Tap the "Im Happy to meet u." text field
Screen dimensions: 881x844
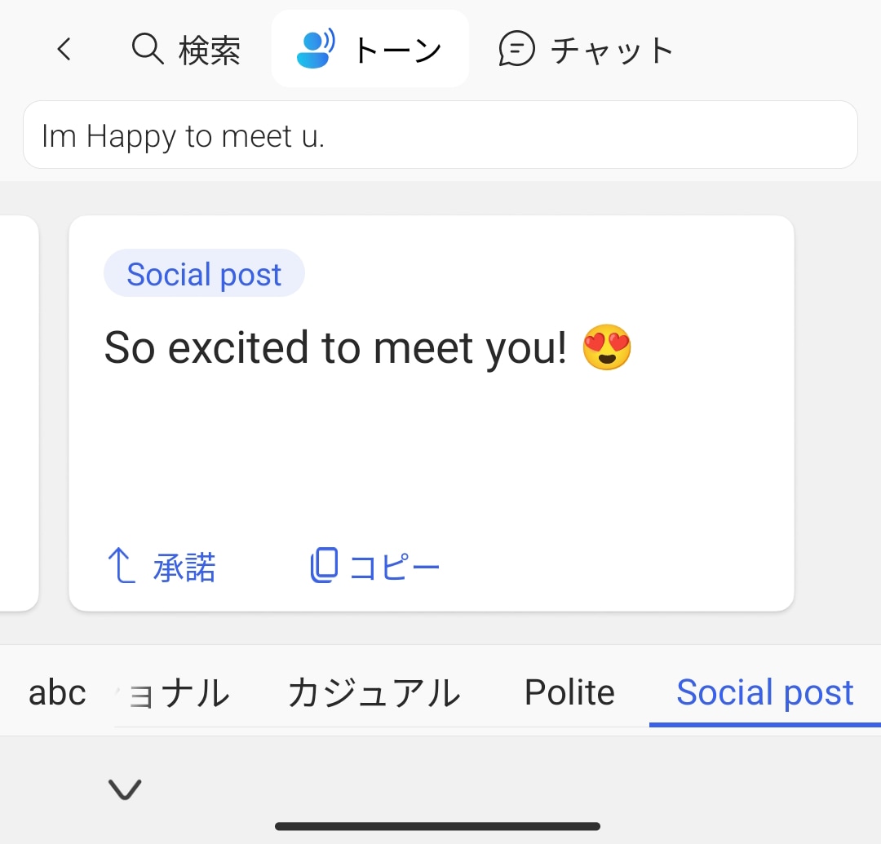(440, 135)
